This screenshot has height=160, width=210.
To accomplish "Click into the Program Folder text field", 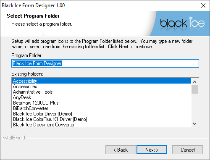I will (x=105, y=63).
